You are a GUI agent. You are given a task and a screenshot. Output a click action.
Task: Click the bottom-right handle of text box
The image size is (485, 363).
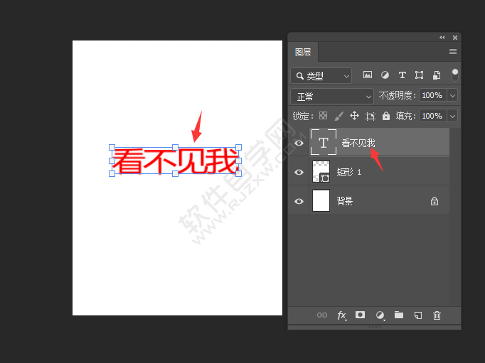point(238,173)
